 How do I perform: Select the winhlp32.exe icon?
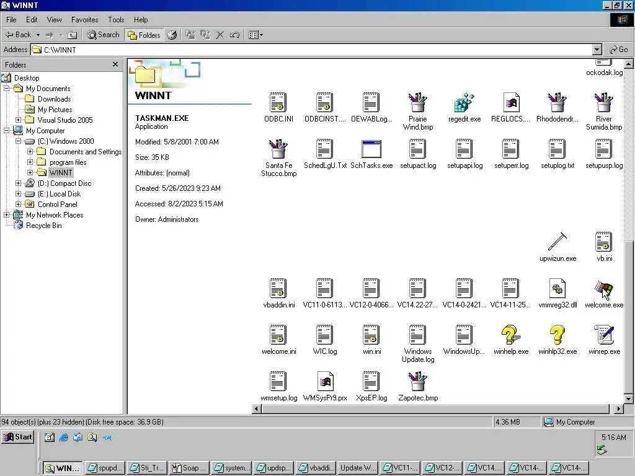coord(557,335)
